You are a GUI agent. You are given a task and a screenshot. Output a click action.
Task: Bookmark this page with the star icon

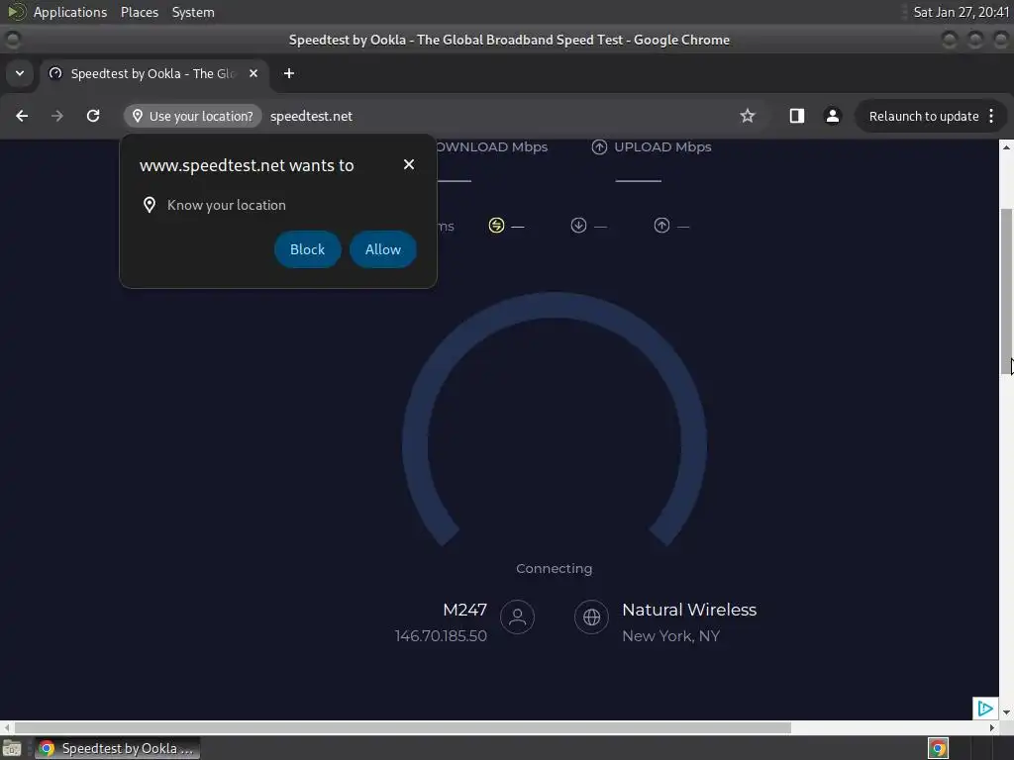(x=748, y=116)
